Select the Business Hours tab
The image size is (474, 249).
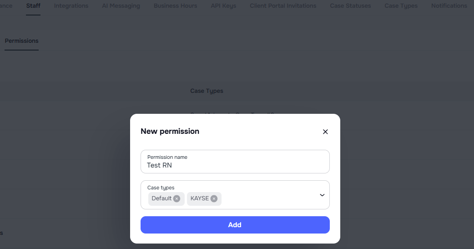point(175,6)
